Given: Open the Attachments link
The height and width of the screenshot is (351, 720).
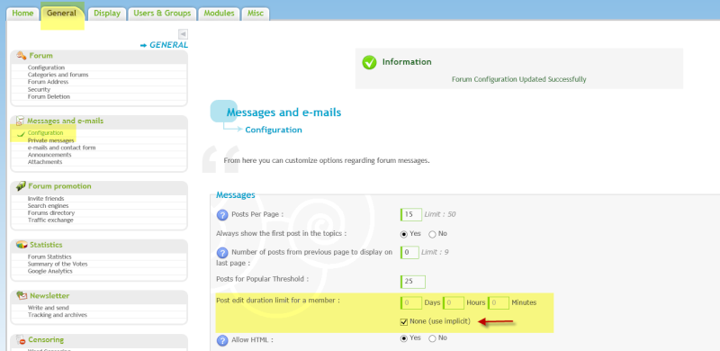Looking at the screenshot, I should 44,162.
